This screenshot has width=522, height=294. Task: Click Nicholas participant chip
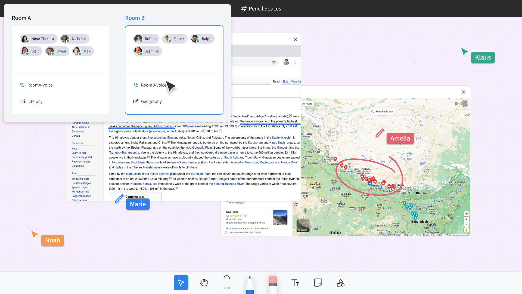75,39
